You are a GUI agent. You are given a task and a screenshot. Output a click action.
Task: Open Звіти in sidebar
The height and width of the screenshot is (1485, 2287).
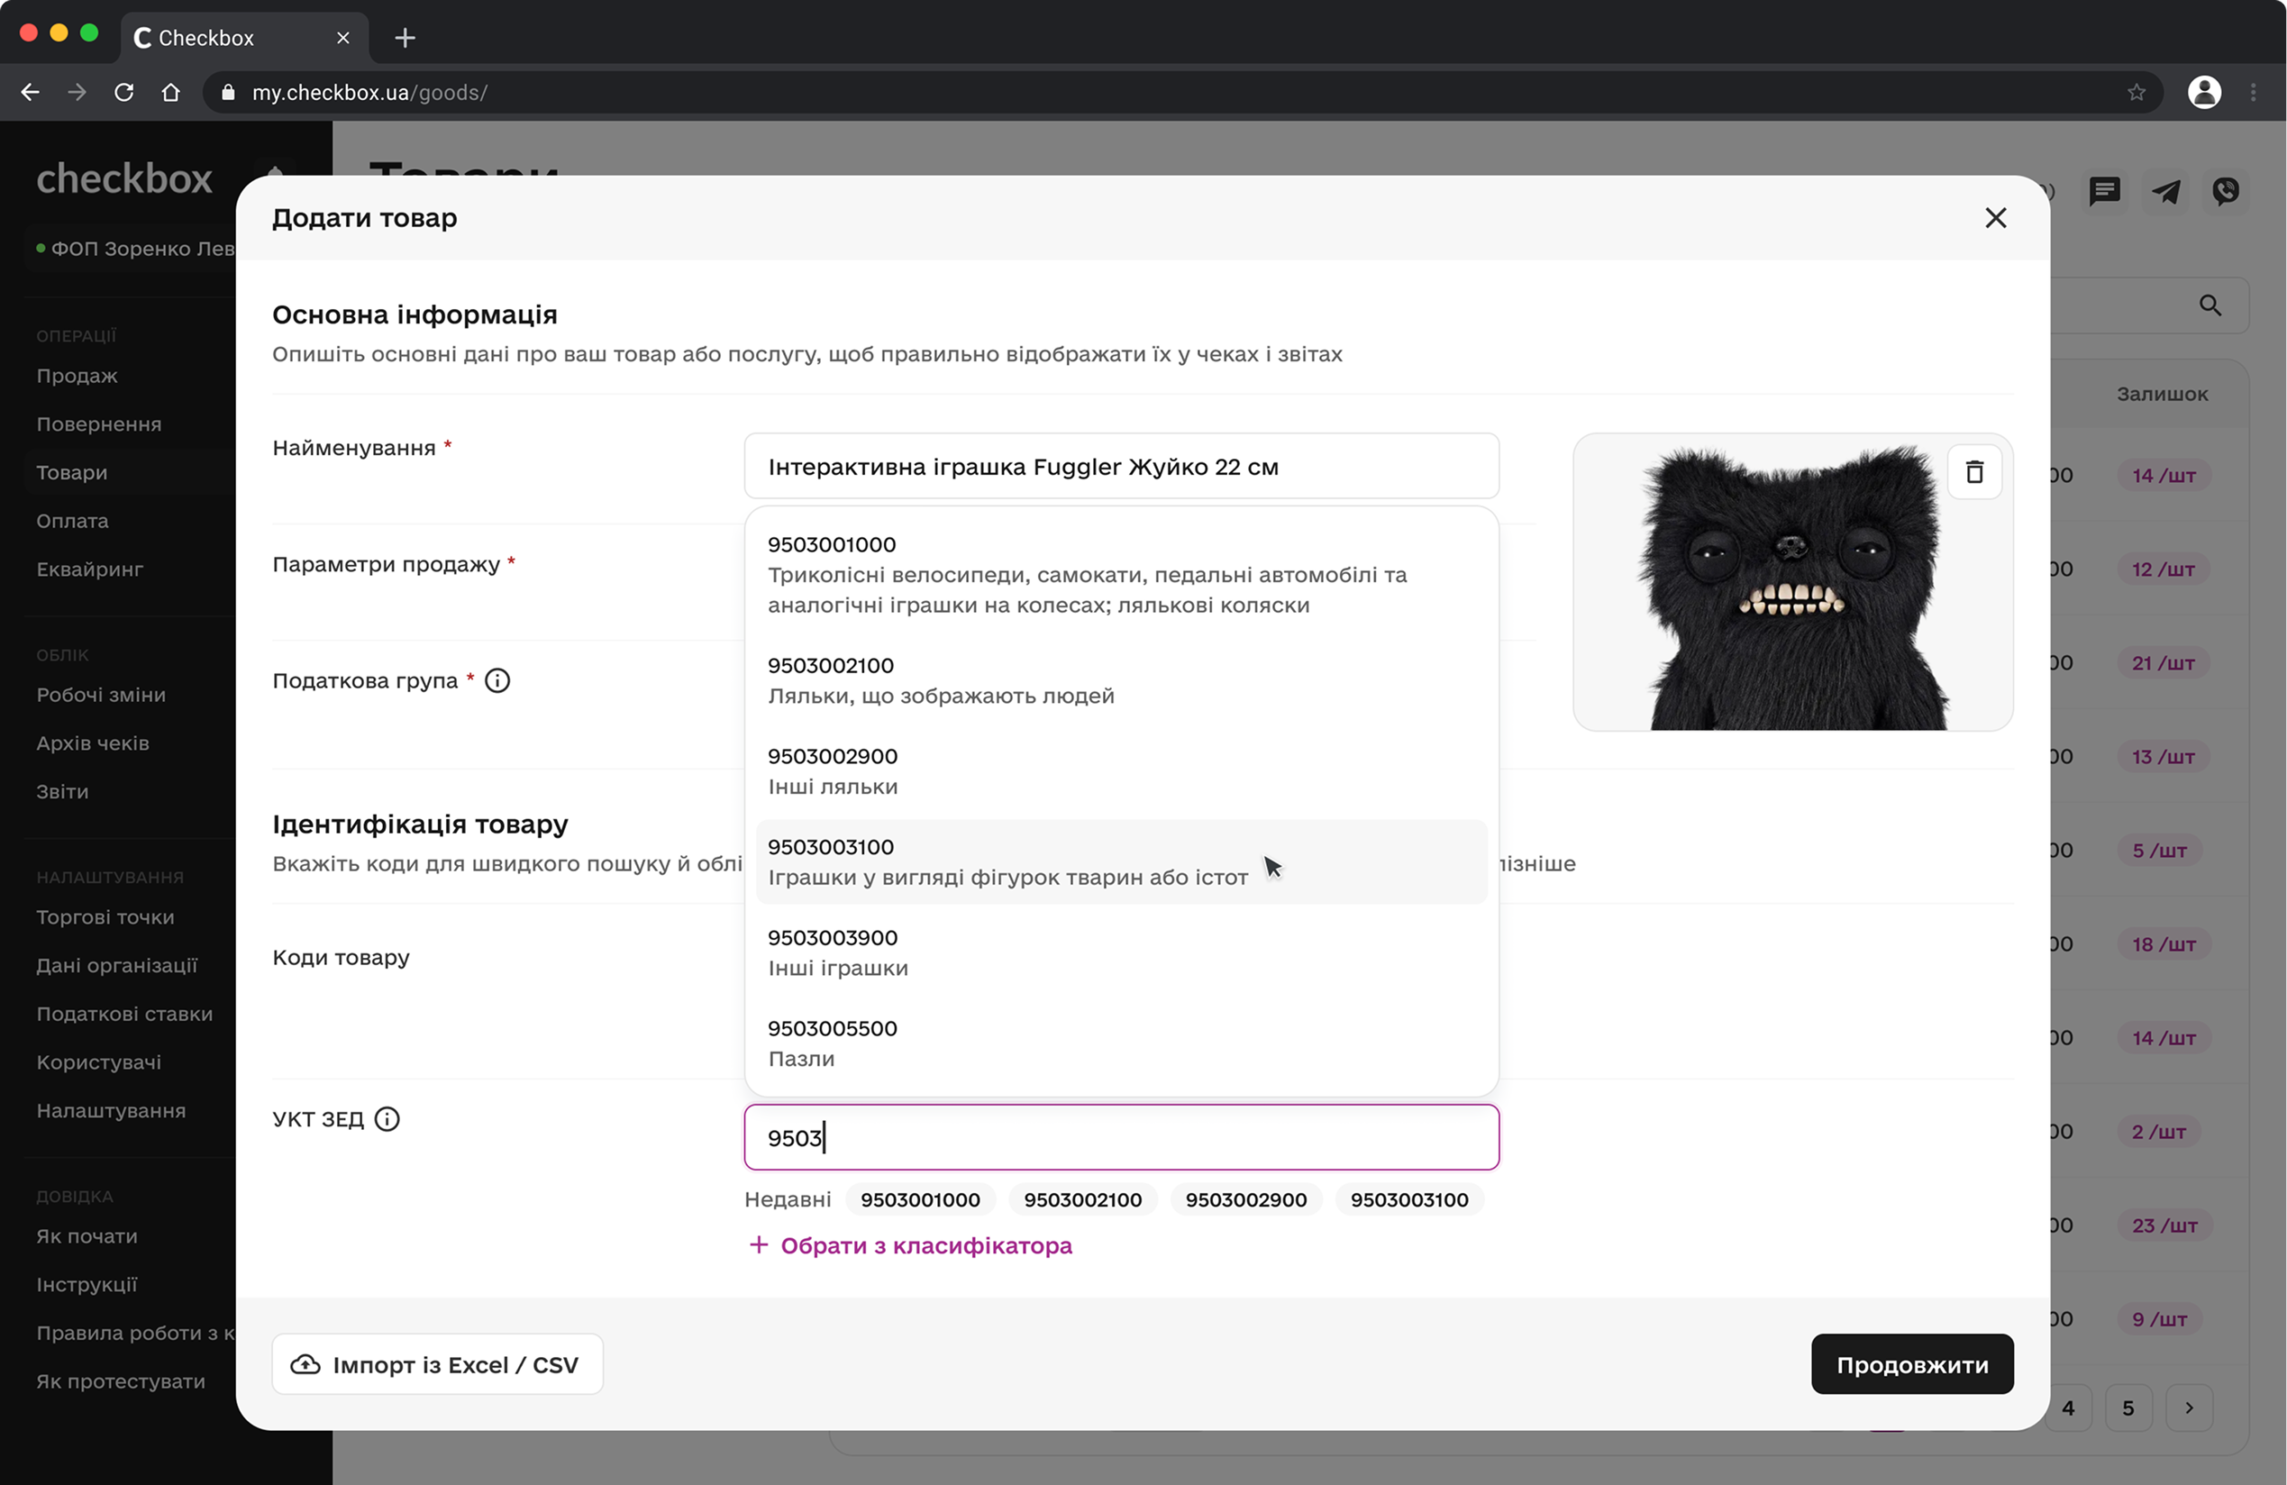tap(62, 791)
